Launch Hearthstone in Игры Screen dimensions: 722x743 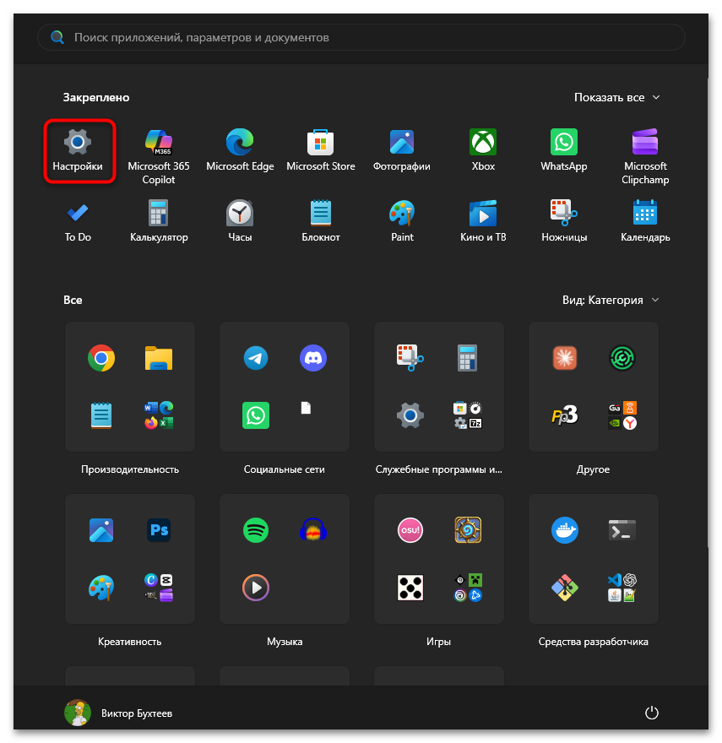pyautogui.click(x=468, y=530)
